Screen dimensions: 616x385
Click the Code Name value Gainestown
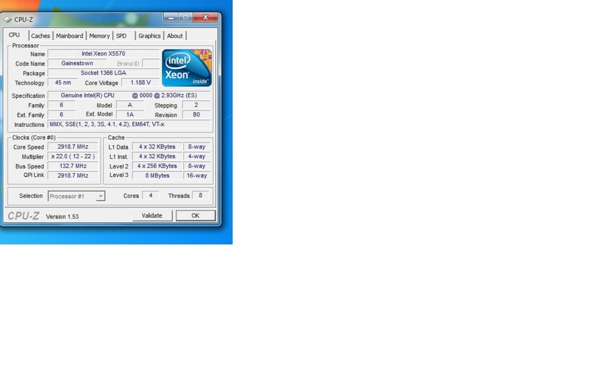click(77, 64)
